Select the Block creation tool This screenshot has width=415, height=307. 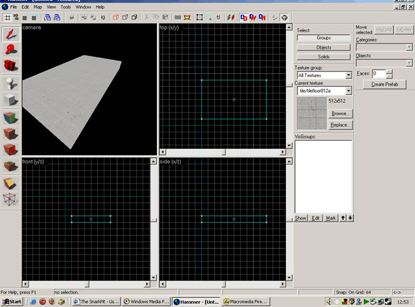11,99
